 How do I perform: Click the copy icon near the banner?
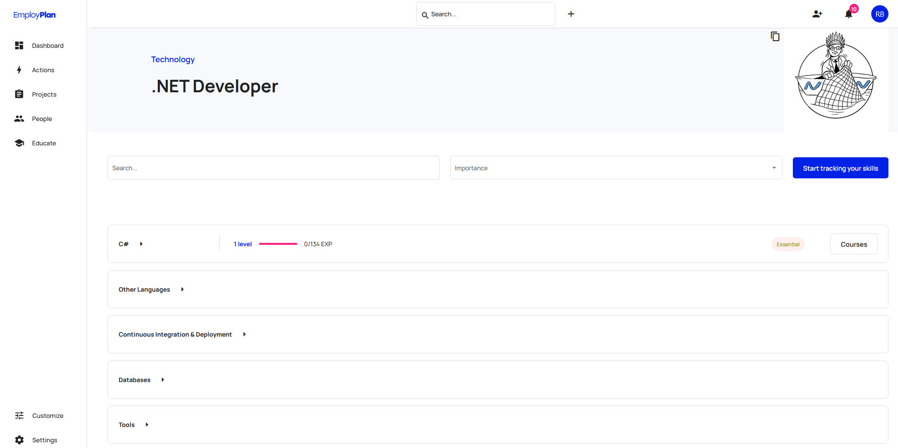(x=775, y=36)
